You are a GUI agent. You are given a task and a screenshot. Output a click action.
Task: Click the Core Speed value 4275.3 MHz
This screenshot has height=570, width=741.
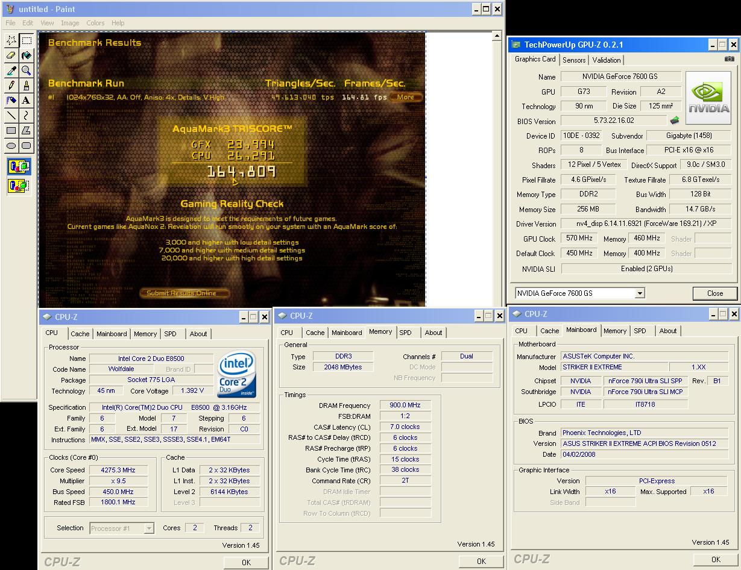click(118, 470)
